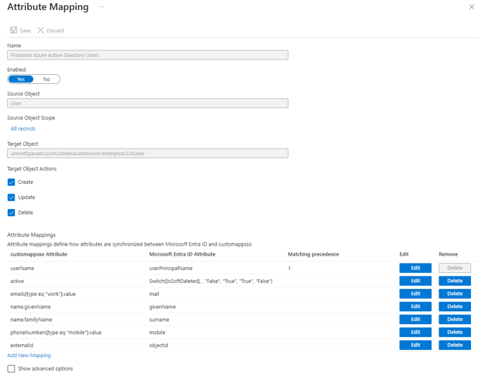The width and height of the screenshot is (481, 380).
Task: Click the Microsoft Entra ID Attribute header
Action: [x=182, y=254]
